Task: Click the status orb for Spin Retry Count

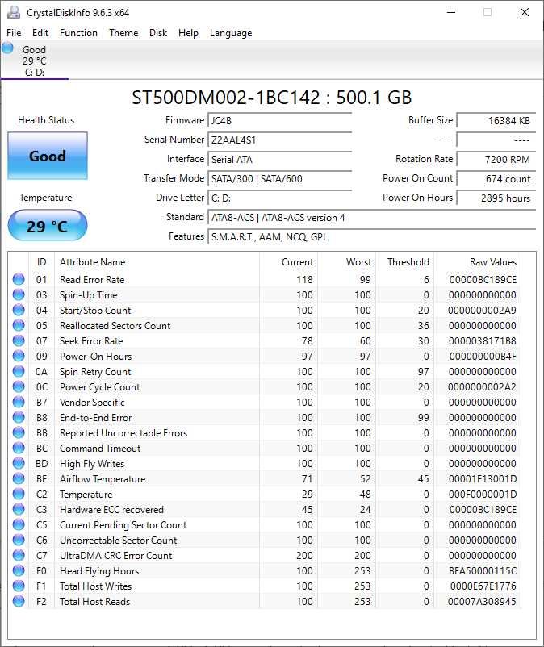Action: pos(19,371)
